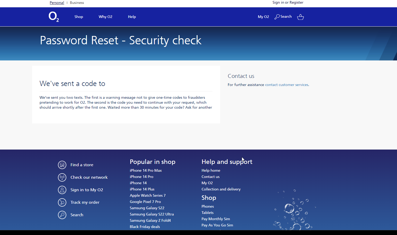
Task: Click the Sign in to My O2 icon
Action: pos(62,190)
